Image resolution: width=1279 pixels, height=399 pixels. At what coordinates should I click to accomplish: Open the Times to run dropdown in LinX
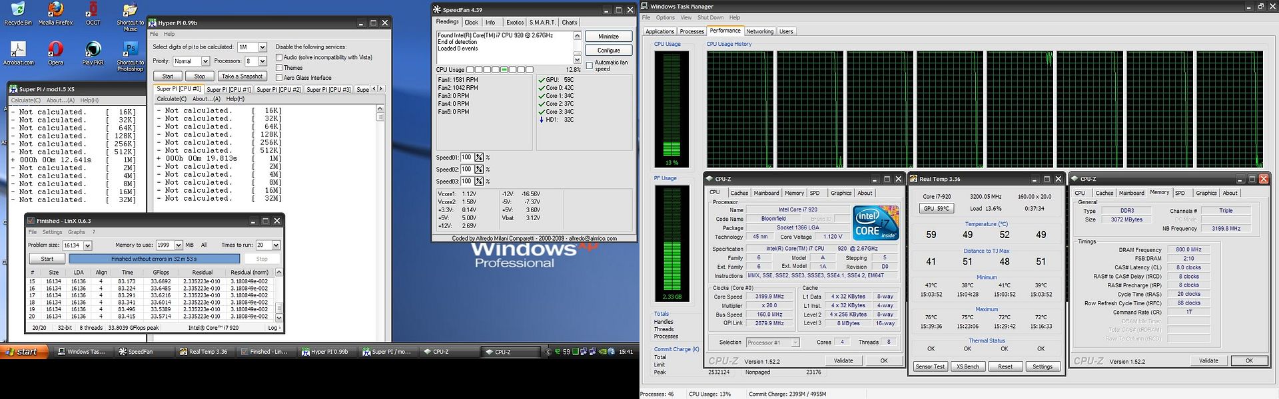[276, 245]
